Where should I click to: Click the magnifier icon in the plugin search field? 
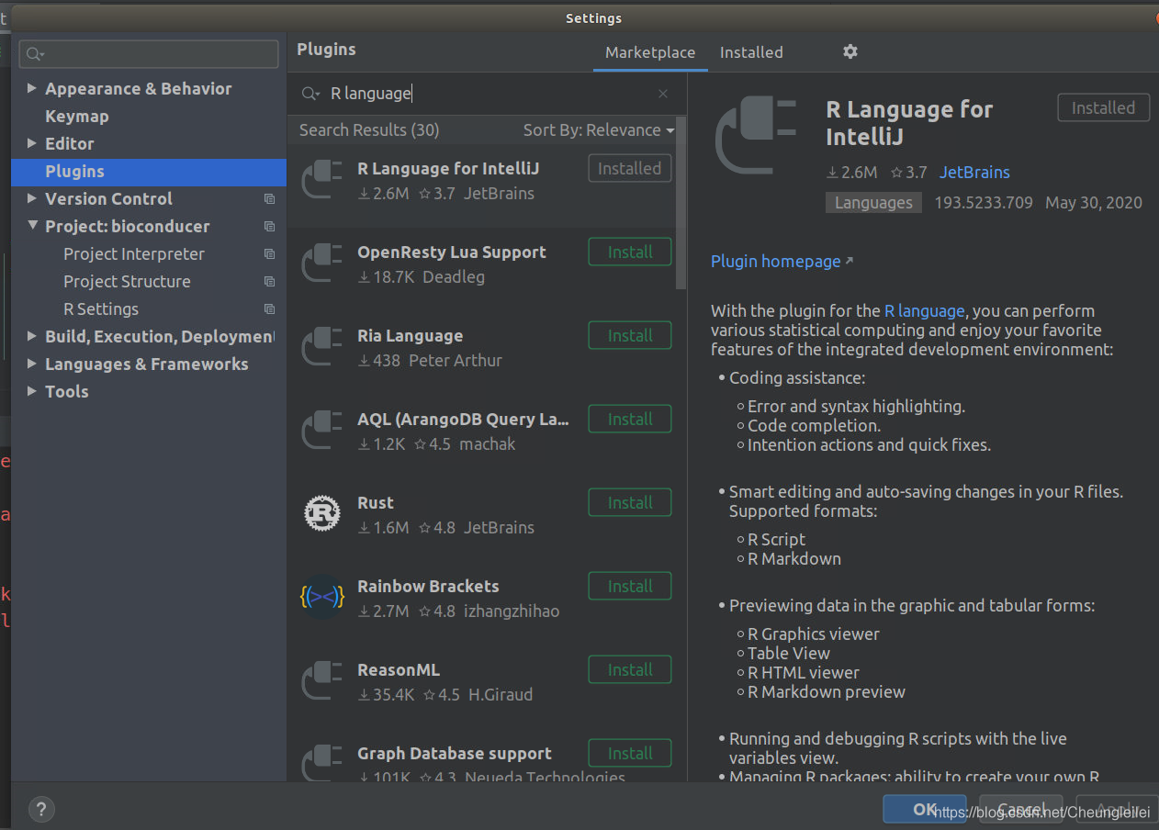(312, 94)
